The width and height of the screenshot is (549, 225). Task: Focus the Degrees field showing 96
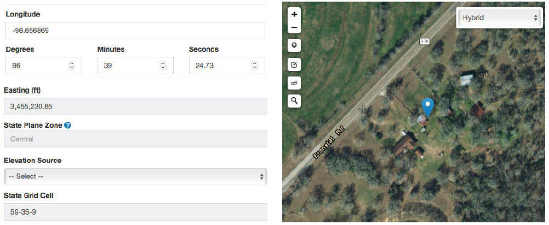(x=36, y=66)
